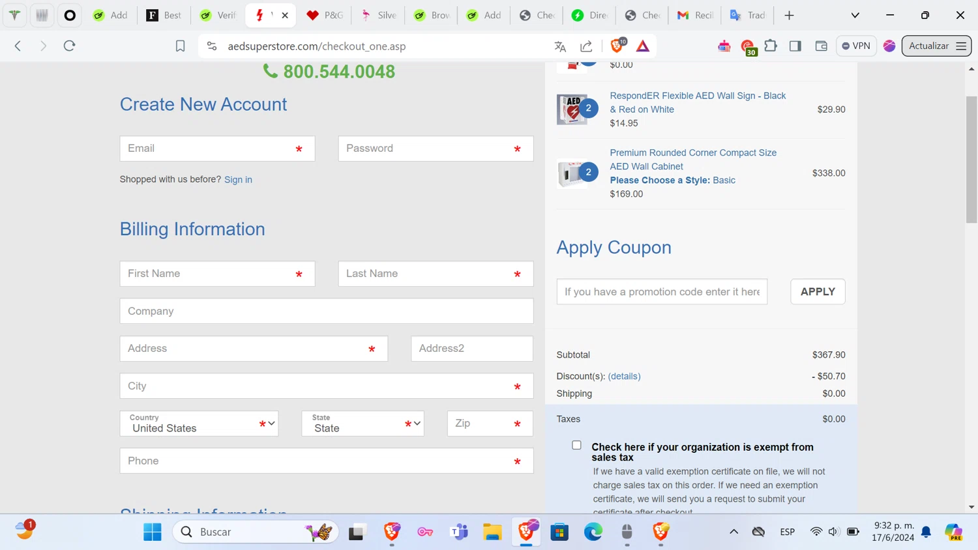This screenshot has width=978, height=550.
Task: Click the AED Wall Sign product thumbnail
Action: [573, 109]
